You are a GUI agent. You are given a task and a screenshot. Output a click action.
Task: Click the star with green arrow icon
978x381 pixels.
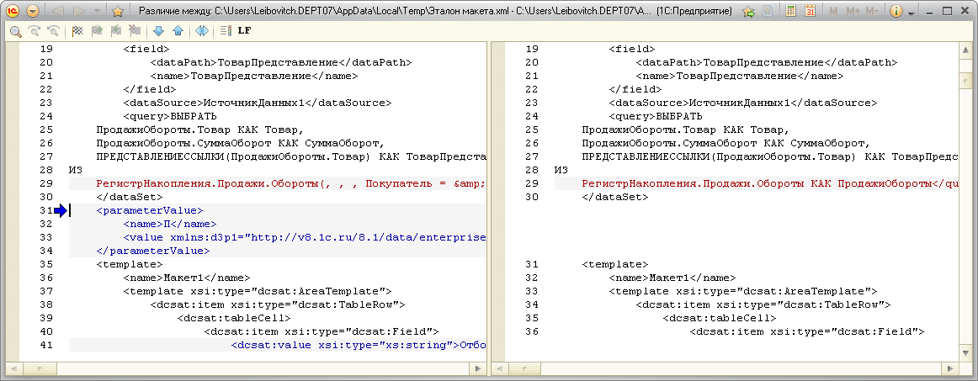pyautogui.click(x=747, y=12)
